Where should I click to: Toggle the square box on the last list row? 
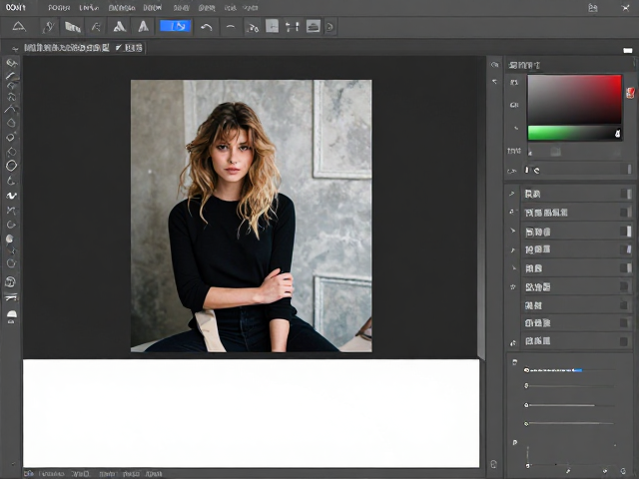click(x=624, y=341)
